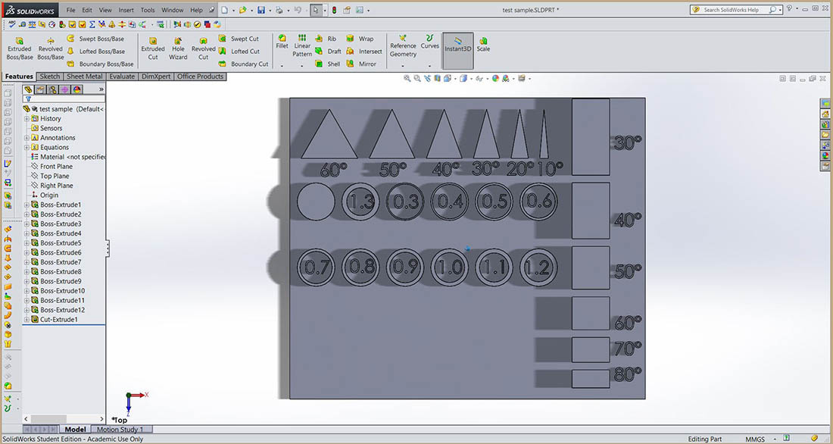The height and width of the screenshot is (444, 833).
Task: Open the Tools menu
Action: pyautogui.click(x=148, y=10)
